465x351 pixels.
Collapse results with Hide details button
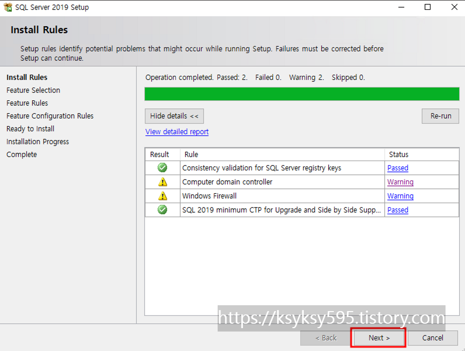174,116
